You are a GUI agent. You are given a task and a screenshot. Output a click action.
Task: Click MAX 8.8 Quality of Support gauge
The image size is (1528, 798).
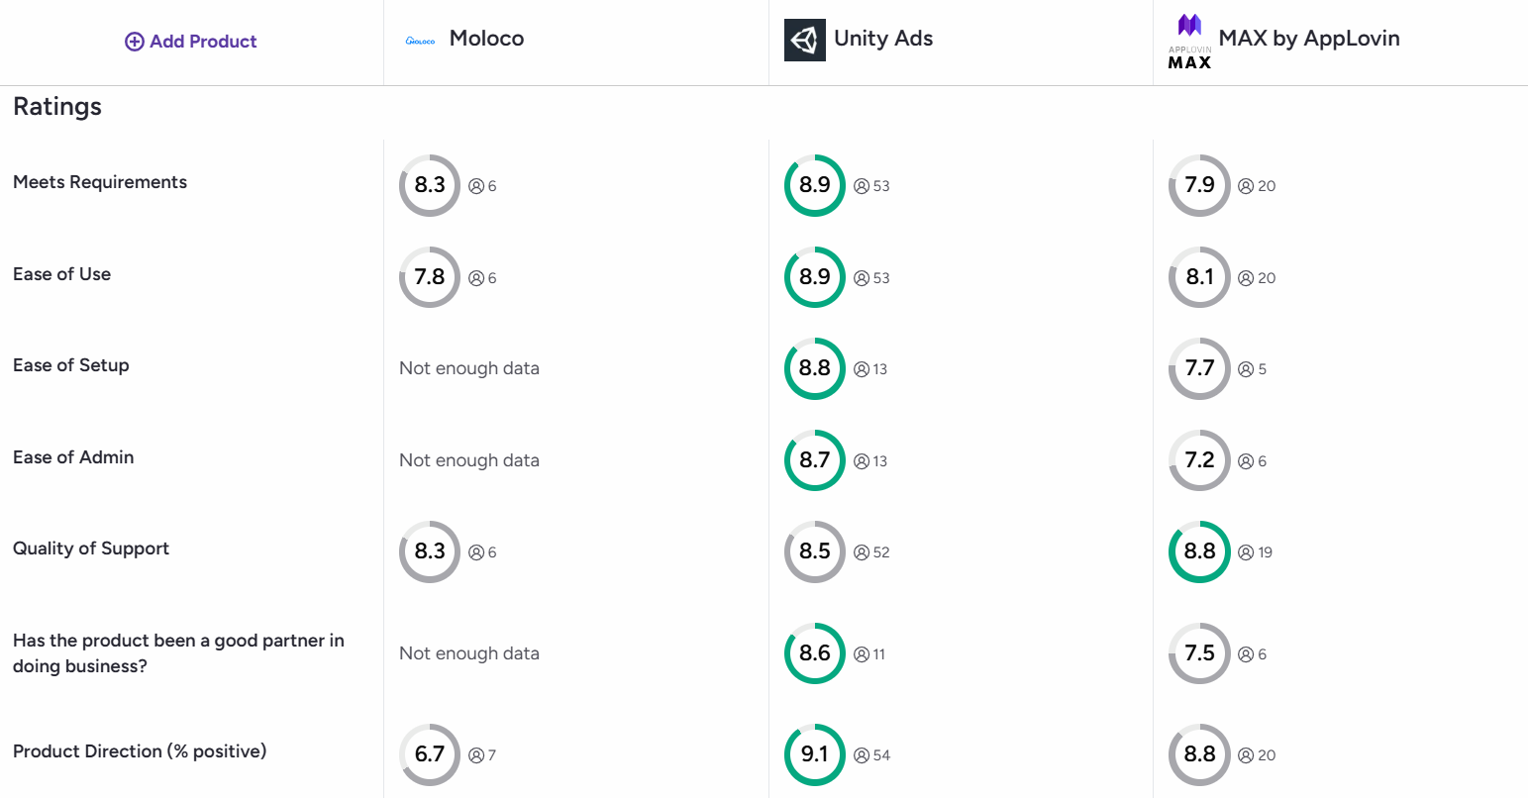pyautogui.click(x=1199, y=551)
